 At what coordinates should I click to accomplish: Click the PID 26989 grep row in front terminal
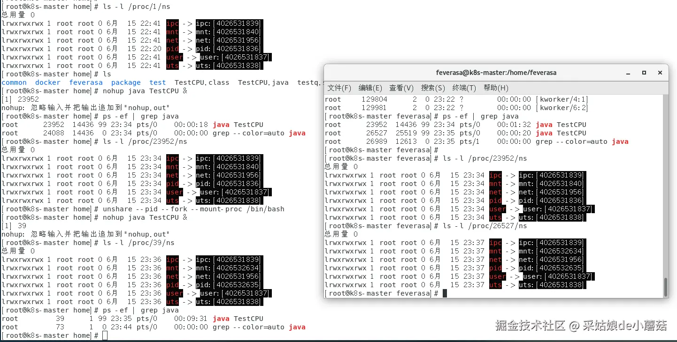click(x=477, y=141)
